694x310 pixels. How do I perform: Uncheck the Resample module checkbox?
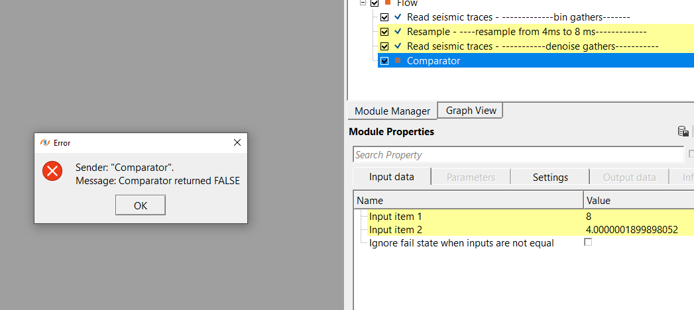coord(384,32)
